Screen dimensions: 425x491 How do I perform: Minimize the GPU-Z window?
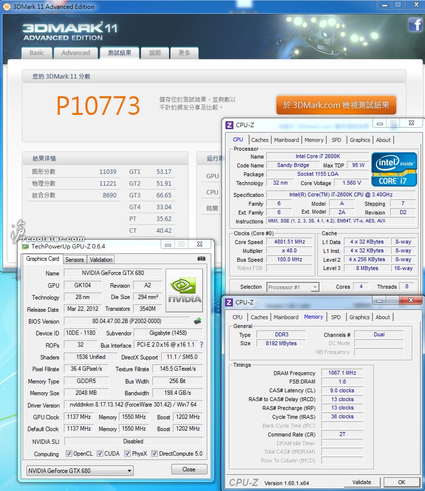click(x=169, y=244)
